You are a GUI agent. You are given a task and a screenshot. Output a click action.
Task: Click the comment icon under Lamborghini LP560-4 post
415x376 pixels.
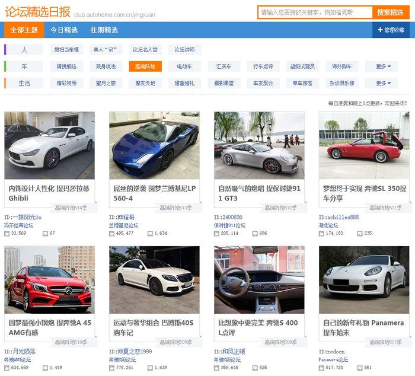click(149, 234)
